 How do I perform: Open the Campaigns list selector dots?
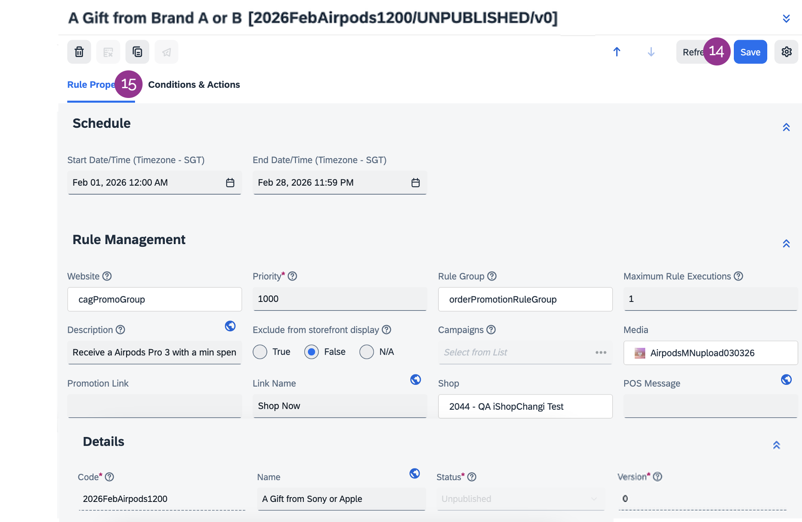pyautogui.click(x=601, y=352)
